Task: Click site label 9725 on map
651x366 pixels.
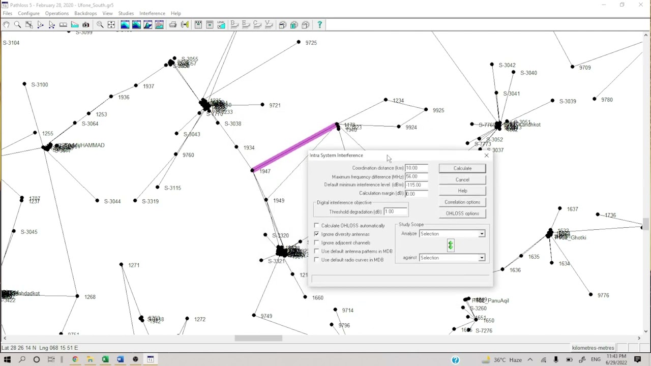Action: tap(311, 43)
